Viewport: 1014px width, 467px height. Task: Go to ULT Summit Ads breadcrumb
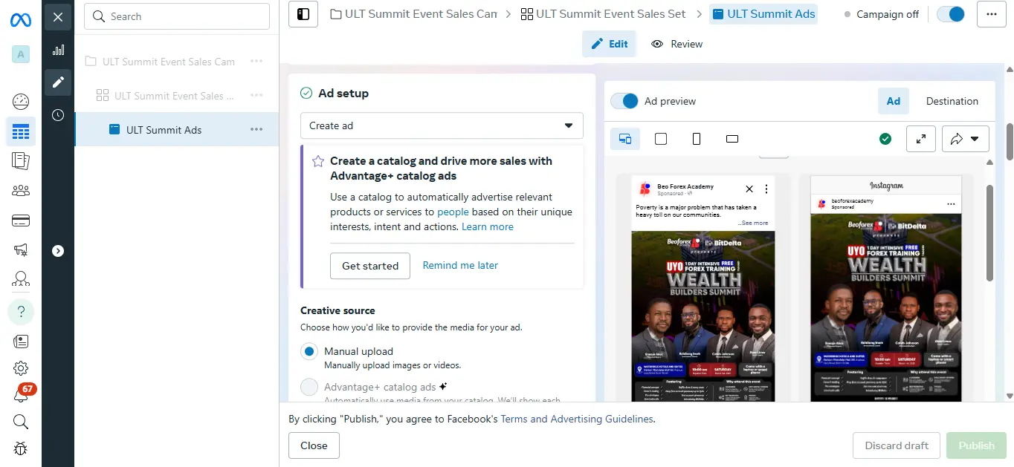[763, 14]
